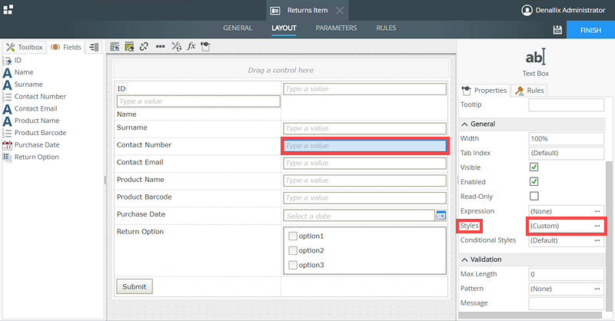Click the app menu icon top-left
Image resolution: width=615 pixels, height=321 pixels.
[8, 9]
